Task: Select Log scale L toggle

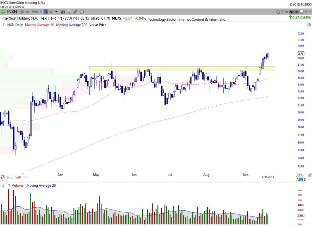Action: [301, 180]
